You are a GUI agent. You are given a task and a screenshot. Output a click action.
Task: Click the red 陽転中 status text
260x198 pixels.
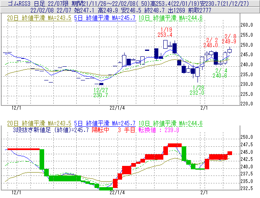[x=100, y=130]
